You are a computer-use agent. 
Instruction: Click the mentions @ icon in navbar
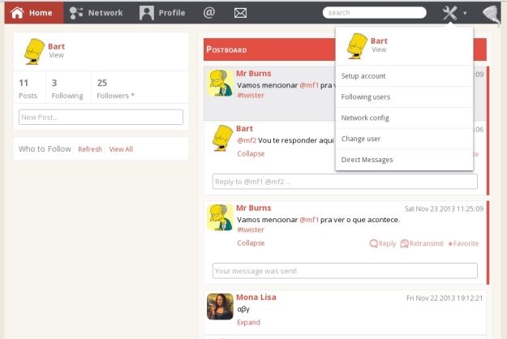208,13
